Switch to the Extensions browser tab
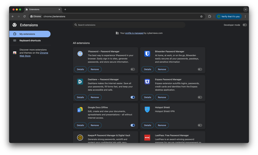Image resolution: width=258 pixels, height=155 pixels. pyautogui.click(x=43, y=10)
